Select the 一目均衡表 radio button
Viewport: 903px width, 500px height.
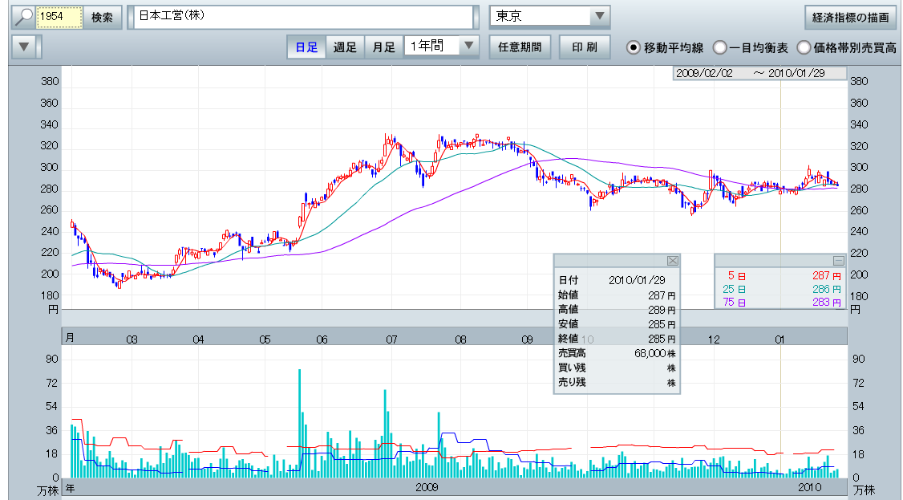tap(720, 47)
